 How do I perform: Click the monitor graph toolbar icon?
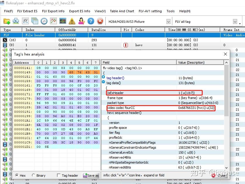(62, 21)
